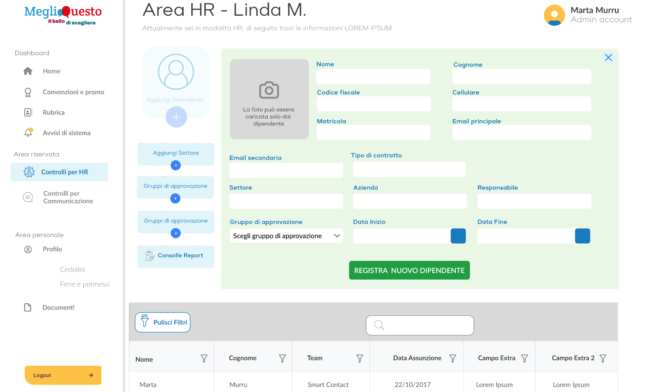Click the plus button under Aggiungi Dipendente
This screenshot has width=645, height=392.
point(176,117)
